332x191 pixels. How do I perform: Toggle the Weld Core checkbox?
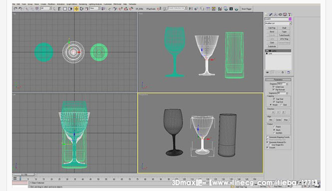tap(274, 87)
